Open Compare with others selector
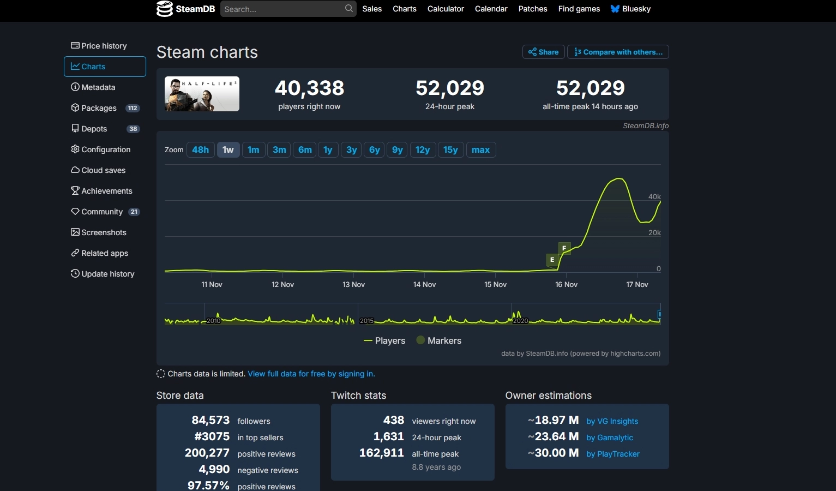The image size is (836, 491). coord(618,52)
